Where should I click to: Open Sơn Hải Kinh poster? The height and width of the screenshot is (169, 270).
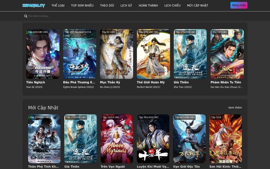226,139
